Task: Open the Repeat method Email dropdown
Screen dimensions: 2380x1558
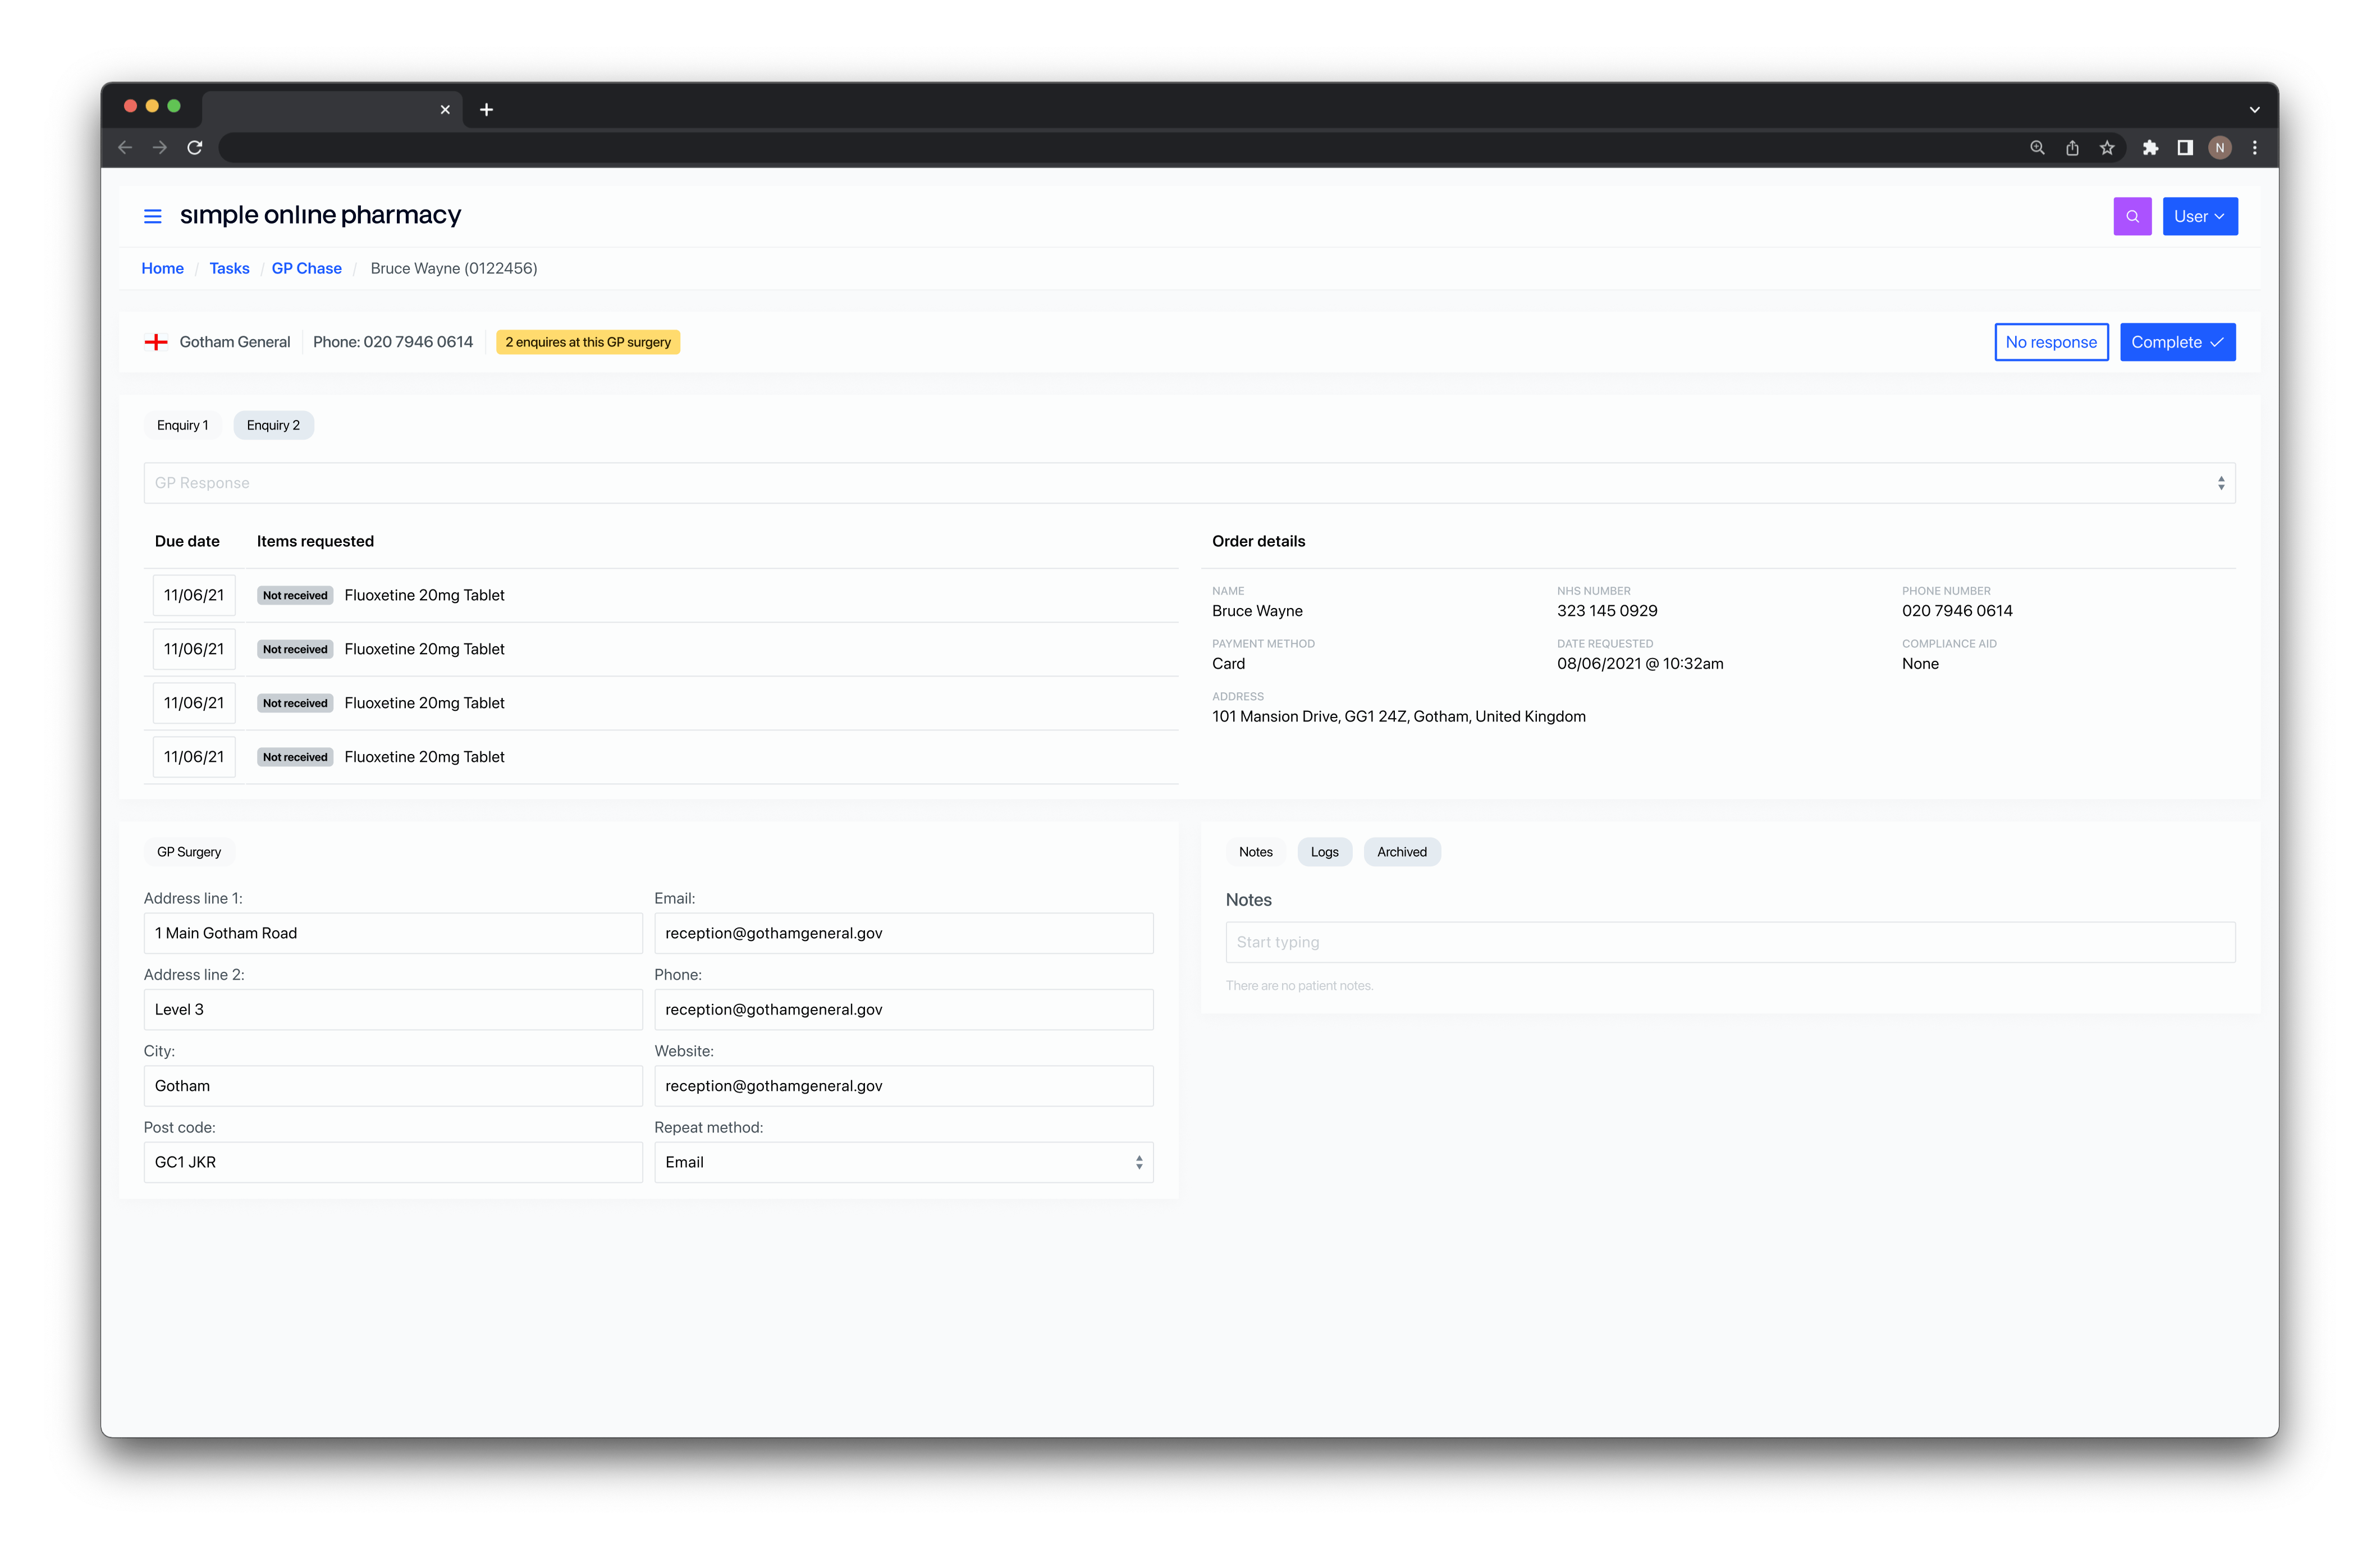Action: pos(903,1162)
